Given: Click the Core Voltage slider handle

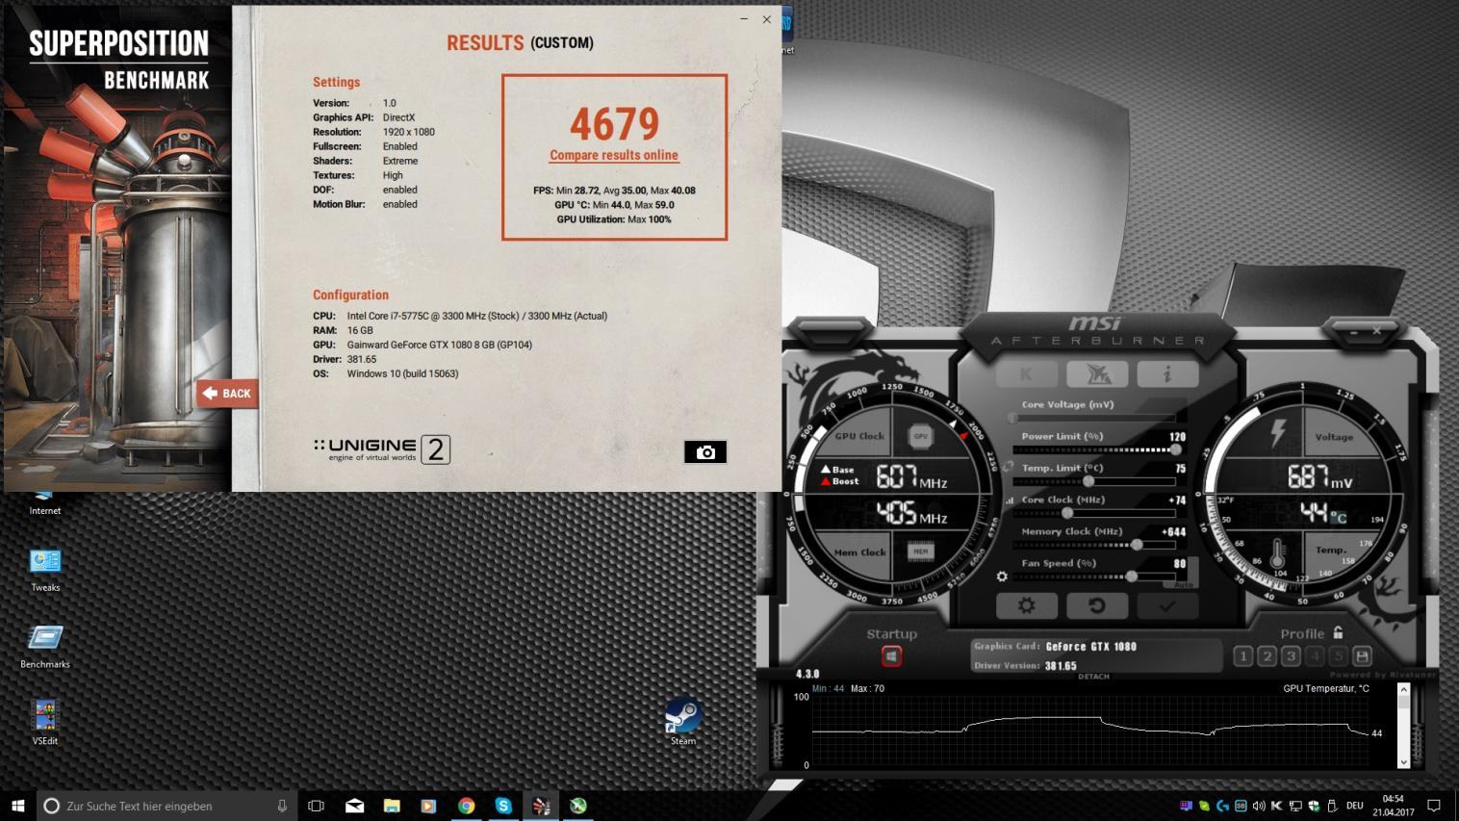Looking at the screenshot, I should pos(1012,418).
